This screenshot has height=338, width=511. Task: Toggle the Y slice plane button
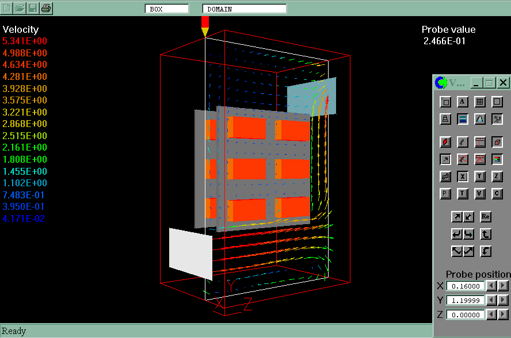click(480, 176)
